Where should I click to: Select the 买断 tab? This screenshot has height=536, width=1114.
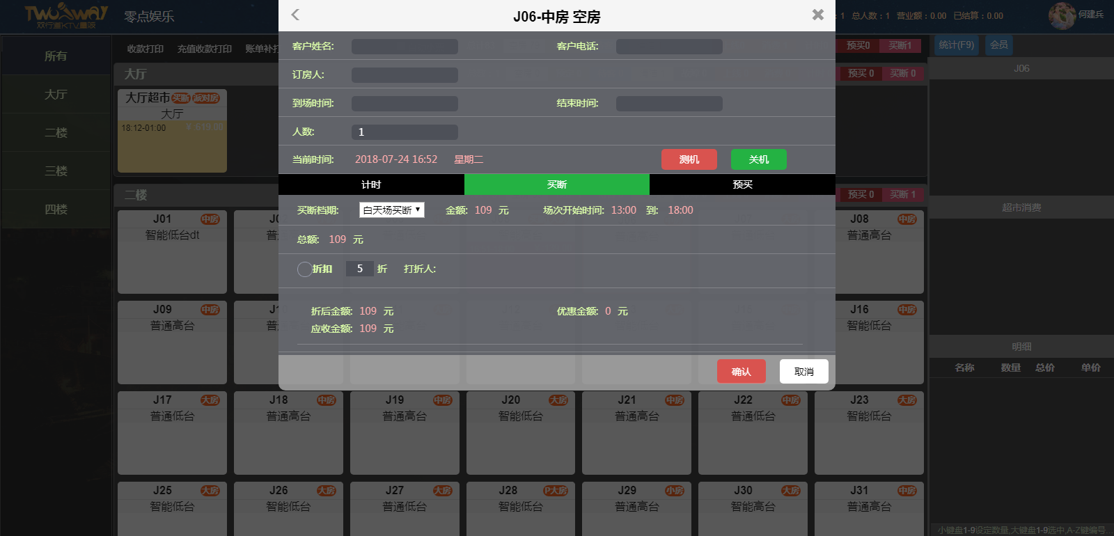[556, 184]
